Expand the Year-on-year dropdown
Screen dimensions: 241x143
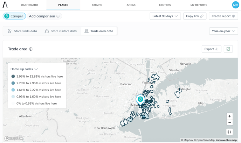[x=223, y=31]
